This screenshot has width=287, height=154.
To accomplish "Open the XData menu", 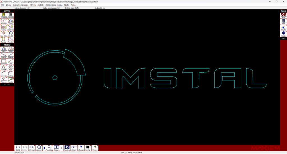I will tap(66, 5).
